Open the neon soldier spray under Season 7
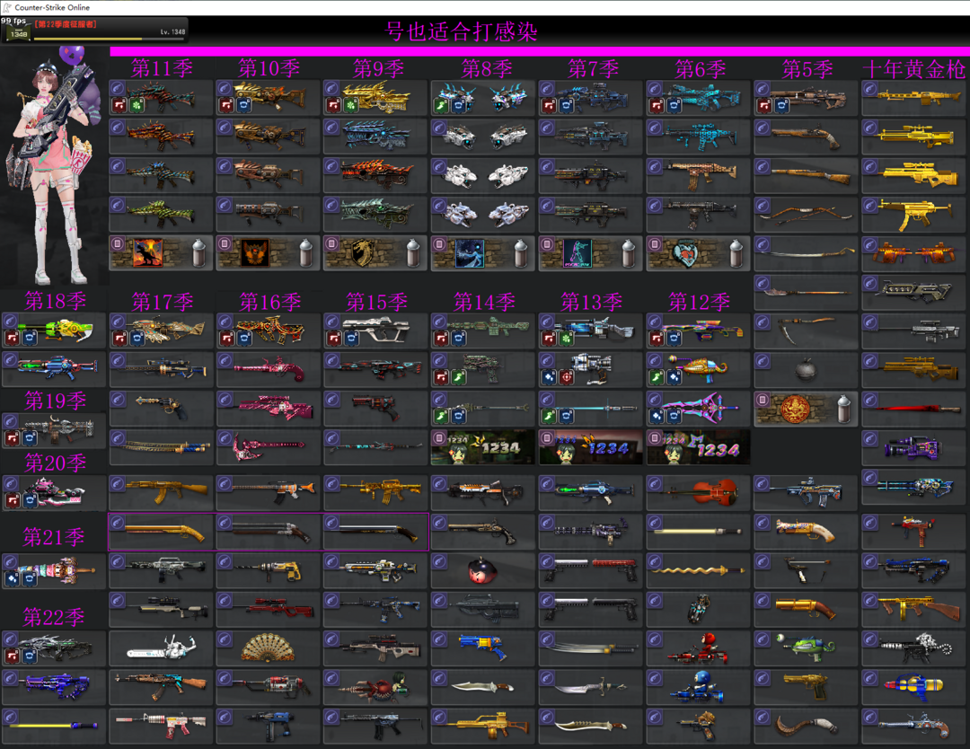Image resolution: width=970 pixels, height=749 pixels. [590, 253]
